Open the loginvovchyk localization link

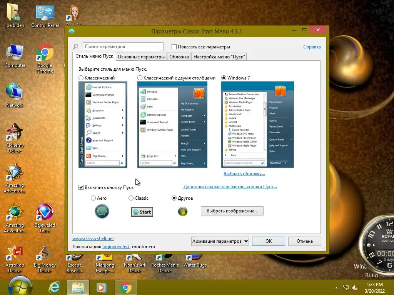tap(116, 247)
